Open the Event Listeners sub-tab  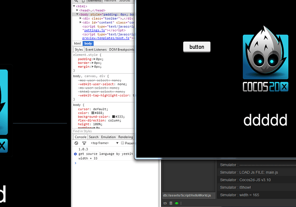(96, 49)
